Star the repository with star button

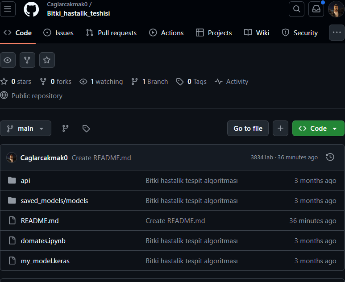coord(47,60)
